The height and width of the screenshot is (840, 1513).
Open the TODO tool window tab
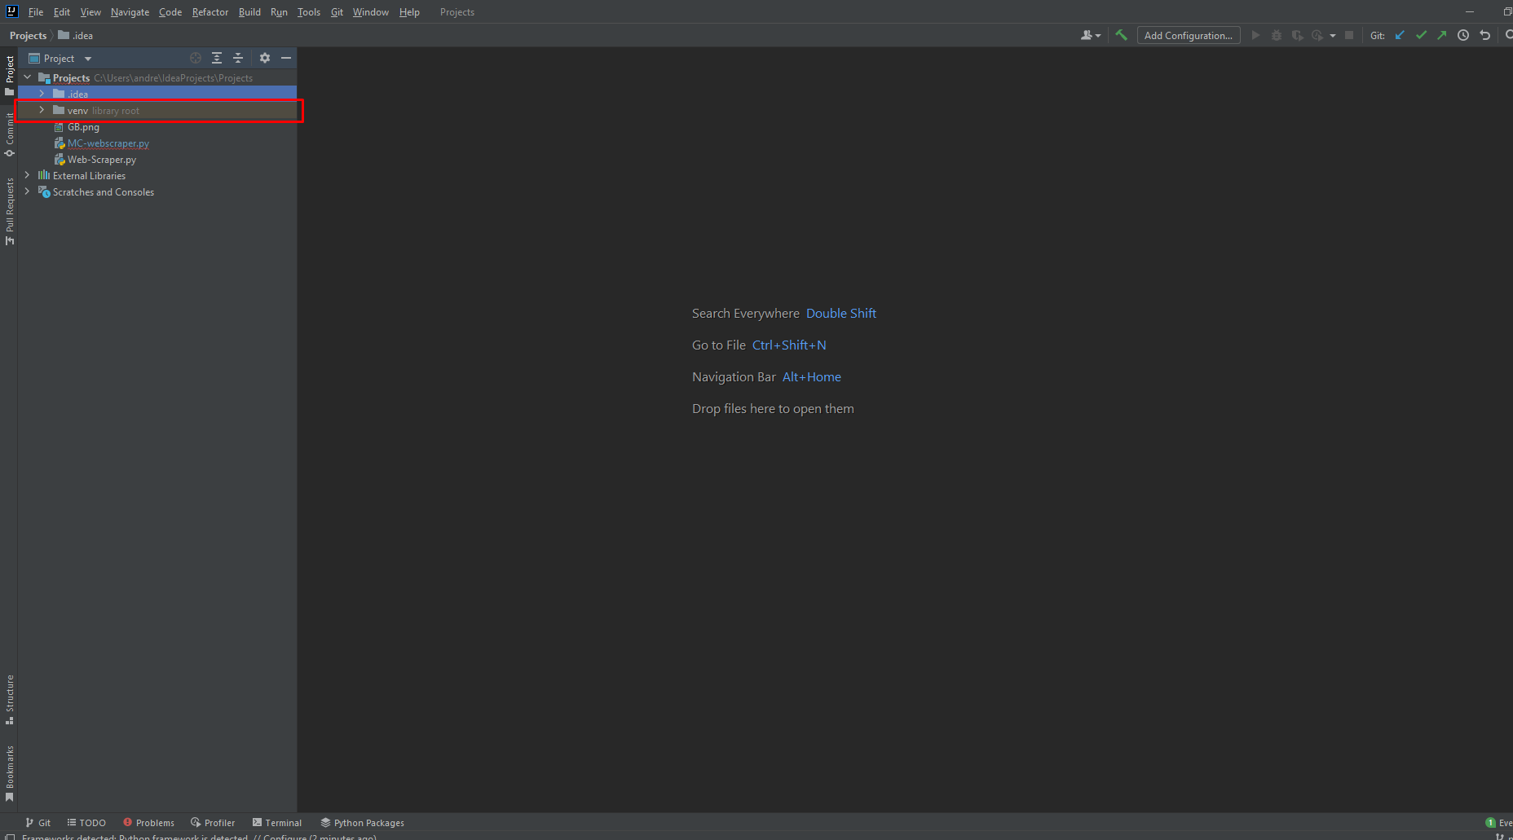pos(86,823)
